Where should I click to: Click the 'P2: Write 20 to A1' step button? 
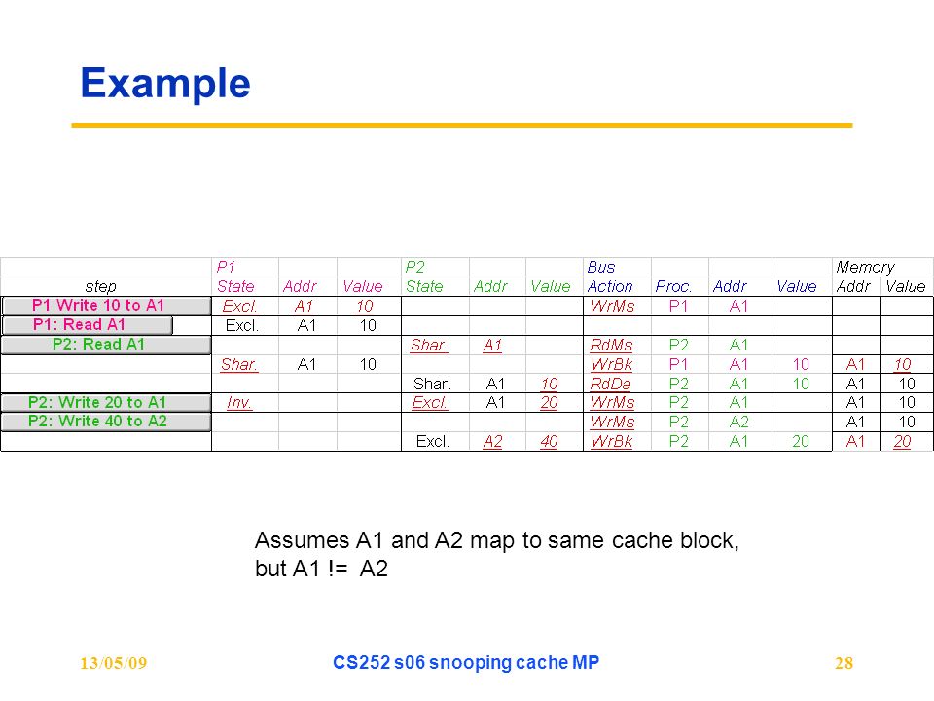[x=106, y=403]
